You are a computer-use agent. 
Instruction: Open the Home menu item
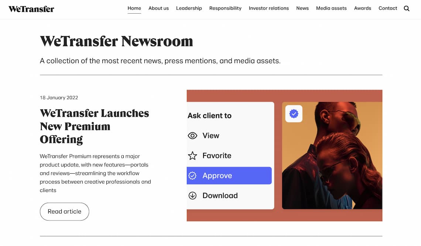(x=134, y=8)
